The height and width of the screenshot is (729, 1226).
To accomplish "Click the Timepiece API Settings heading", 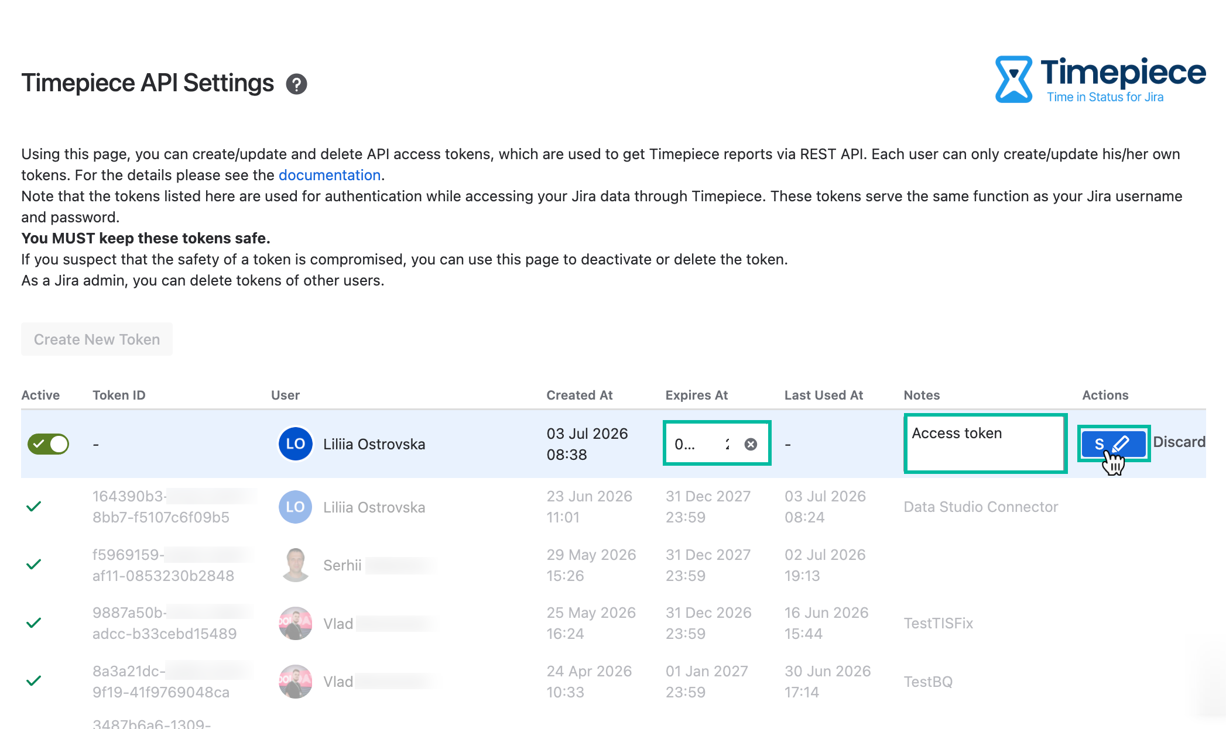I will [148, 83].
